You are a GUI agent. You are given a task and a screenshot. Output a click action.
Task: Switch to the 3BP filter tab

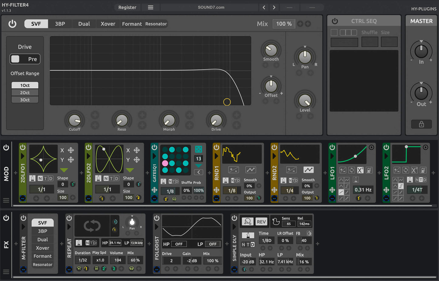click(x=60, y=24)
